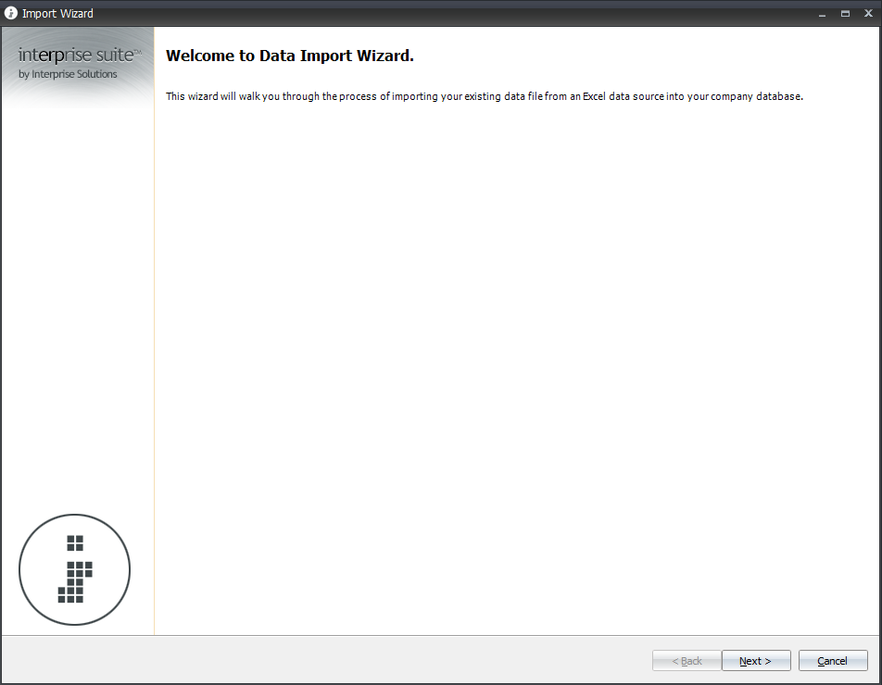Screen dimensions: 882x685
Task: Click the gray sidebar branding panel
Action: tap(77, 278)
